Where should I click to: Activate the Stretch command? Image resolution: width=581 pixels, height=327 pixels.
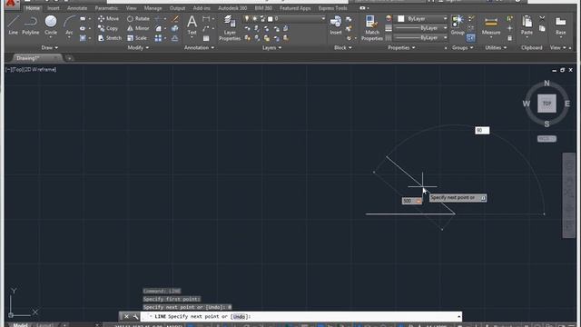coord(110,38)
